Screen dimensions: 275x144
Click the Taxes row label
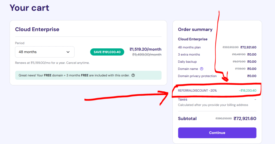pyautogui.click(x=183, y=99)
